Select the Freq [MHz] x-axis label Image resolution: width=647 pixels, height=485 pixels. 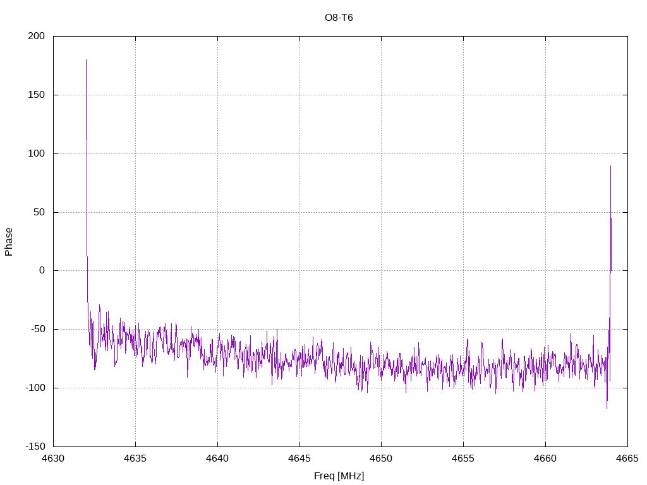tap(339, 476)
